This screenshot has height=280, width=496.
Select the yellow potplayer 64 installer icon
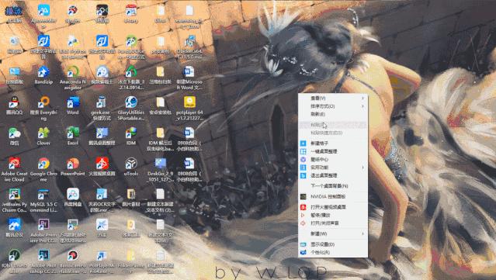pyautogui.click(x=189, y=109)
